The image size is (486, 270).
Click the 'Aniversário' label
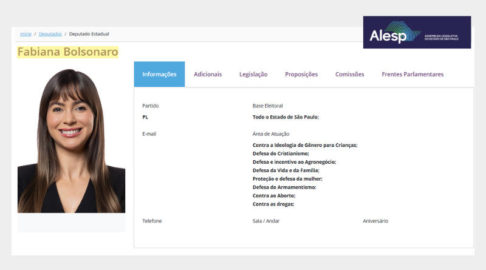tap(375, 221)
